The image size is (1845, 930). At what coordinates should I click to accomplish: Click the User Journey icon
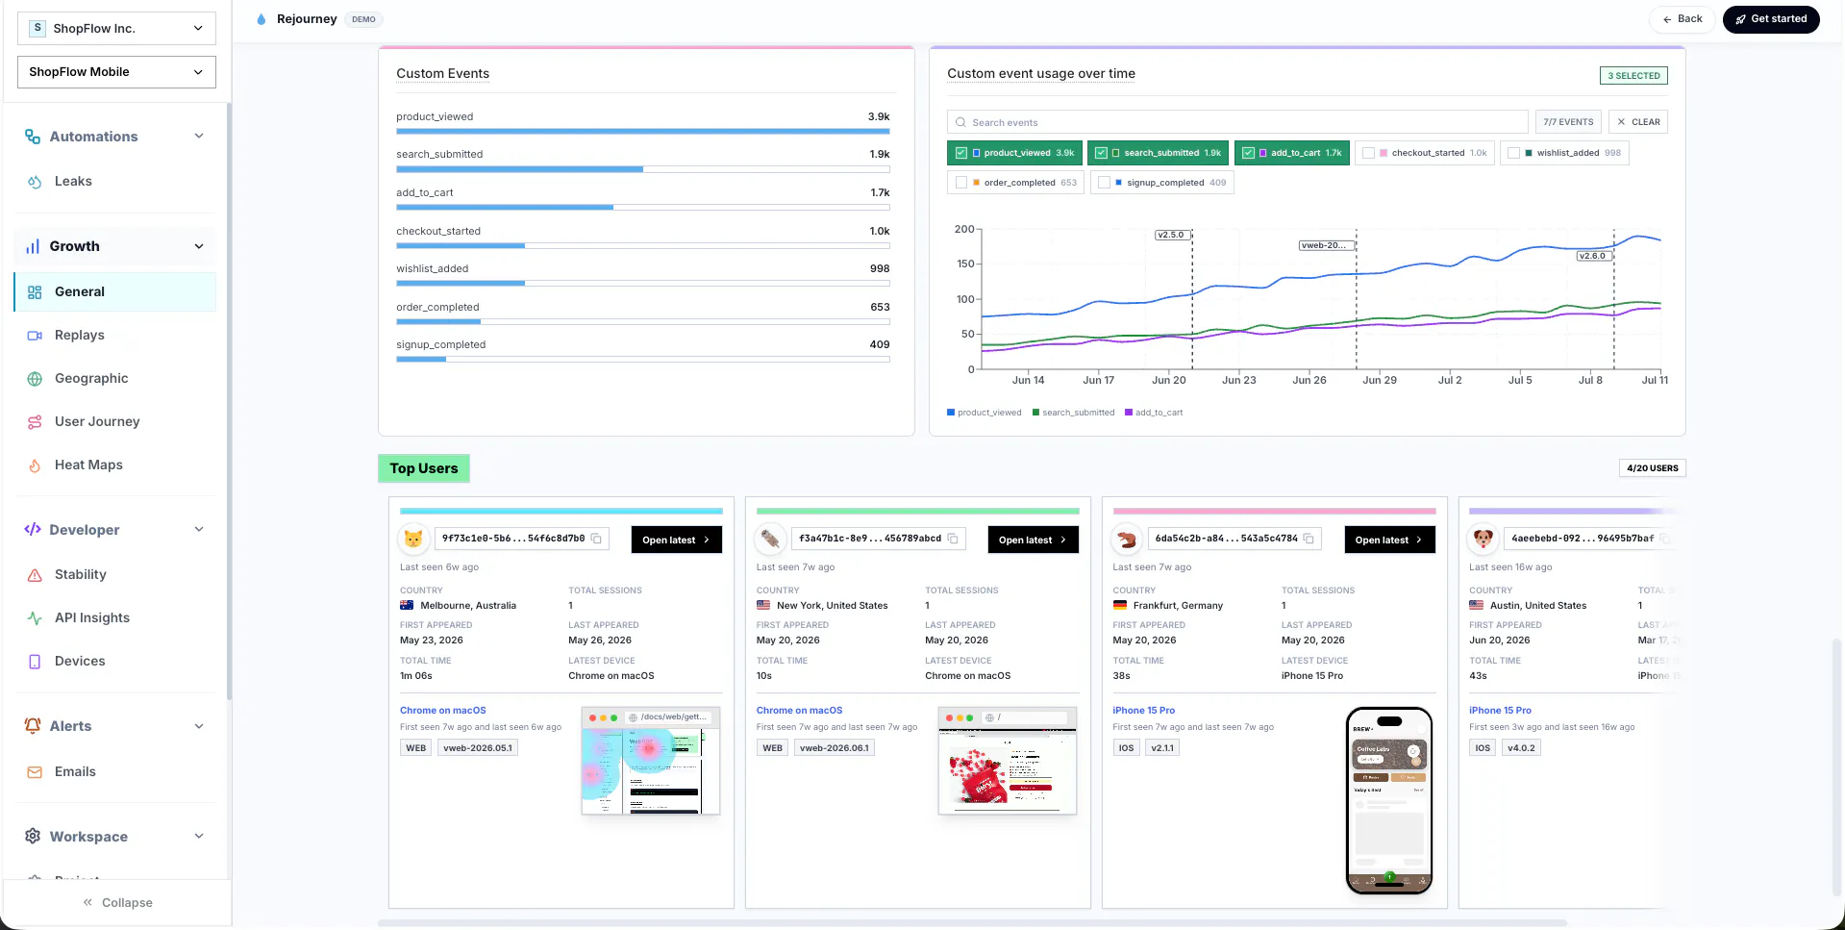(x=35, y=422)
